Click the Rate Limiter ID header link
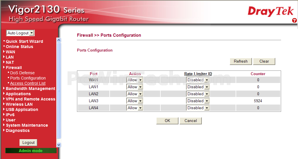Viewport: 298px width, 159px height. click(x=198, y=74)
